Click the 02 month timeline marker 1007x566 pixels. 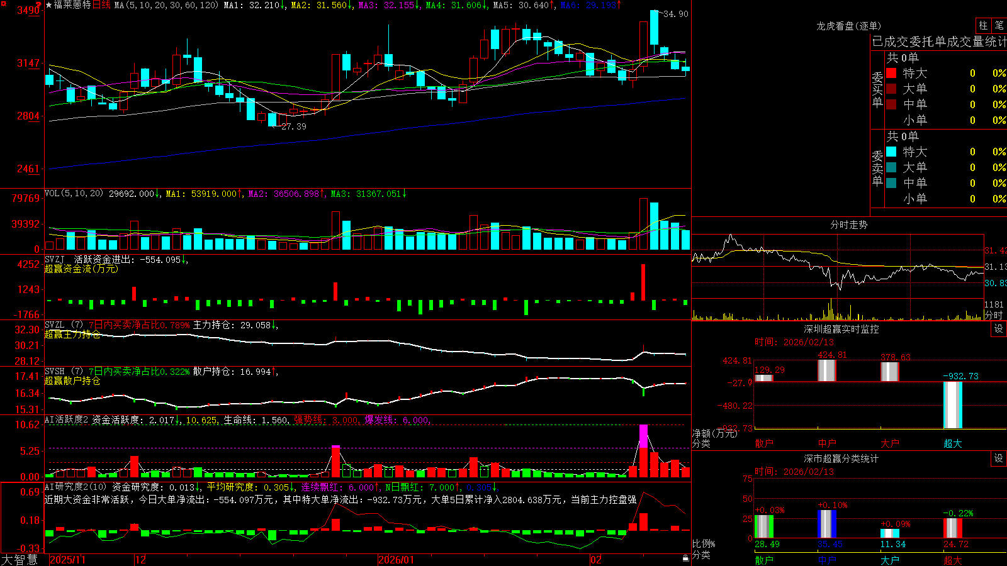(x=596, y=560)
